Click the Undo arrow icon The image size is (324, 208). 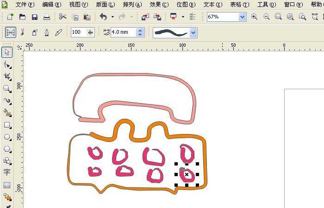pos(103,17)
